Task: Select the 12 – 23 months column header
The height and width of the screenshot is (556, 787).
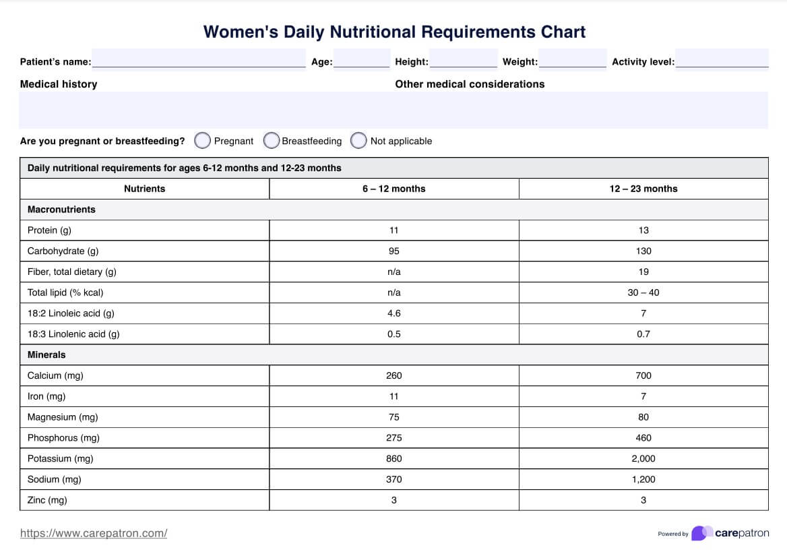Action: [x=643, y=189]
